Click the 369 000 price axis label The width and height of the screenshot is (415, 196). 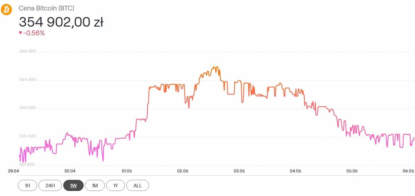pyautogui.click(x=27, y=51)
